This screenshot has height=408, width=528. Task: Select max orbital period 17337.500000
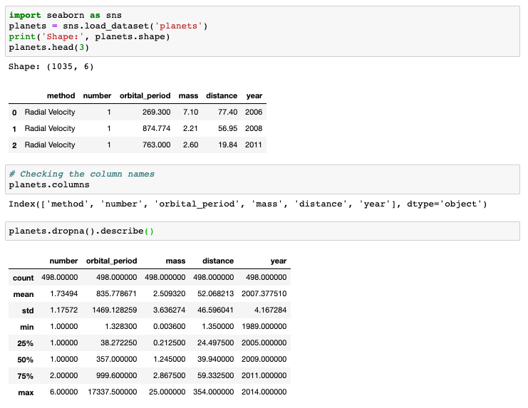(x=113, y=392)
